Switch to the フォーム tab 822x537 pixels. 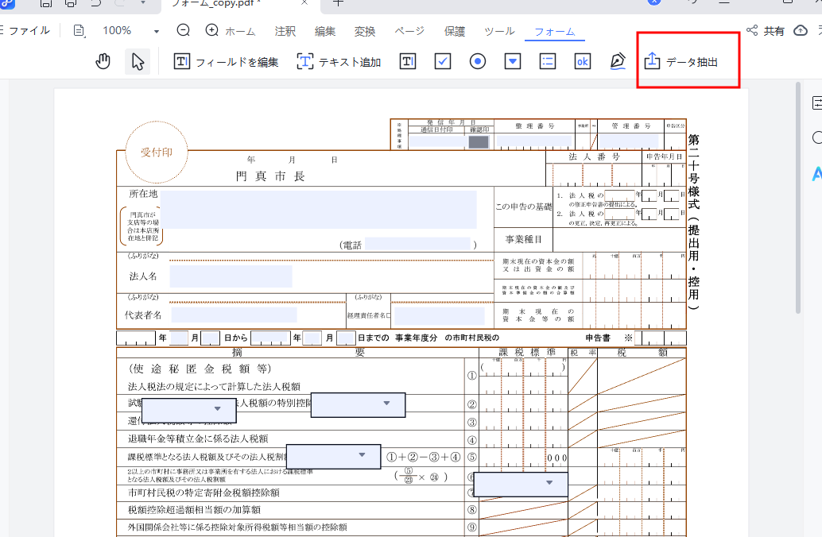554,32
